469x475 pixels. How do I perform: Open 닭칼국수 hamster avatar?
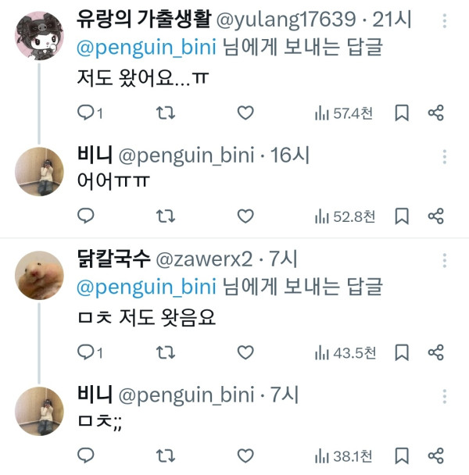pyautogui.click(x=40, y=273)
